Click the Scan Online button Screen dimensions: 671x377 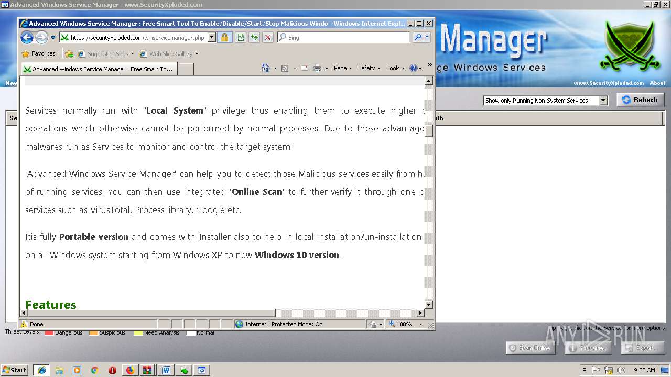[x=530, y=348]
